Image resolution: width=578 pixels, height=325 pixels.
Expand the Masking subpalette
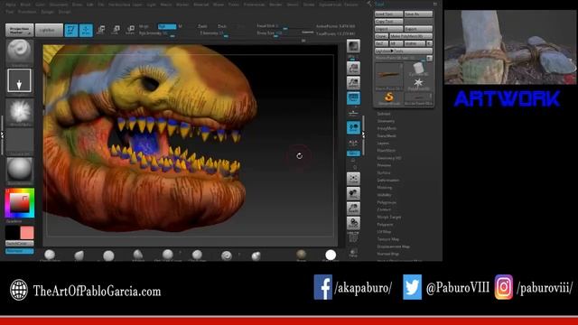(384, 188)
